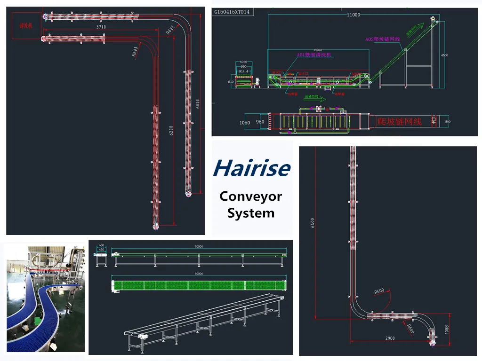This screenshot has width=482, height=361.
Task: Select the 6400 vertical dimension label
Action: [312, 222]
